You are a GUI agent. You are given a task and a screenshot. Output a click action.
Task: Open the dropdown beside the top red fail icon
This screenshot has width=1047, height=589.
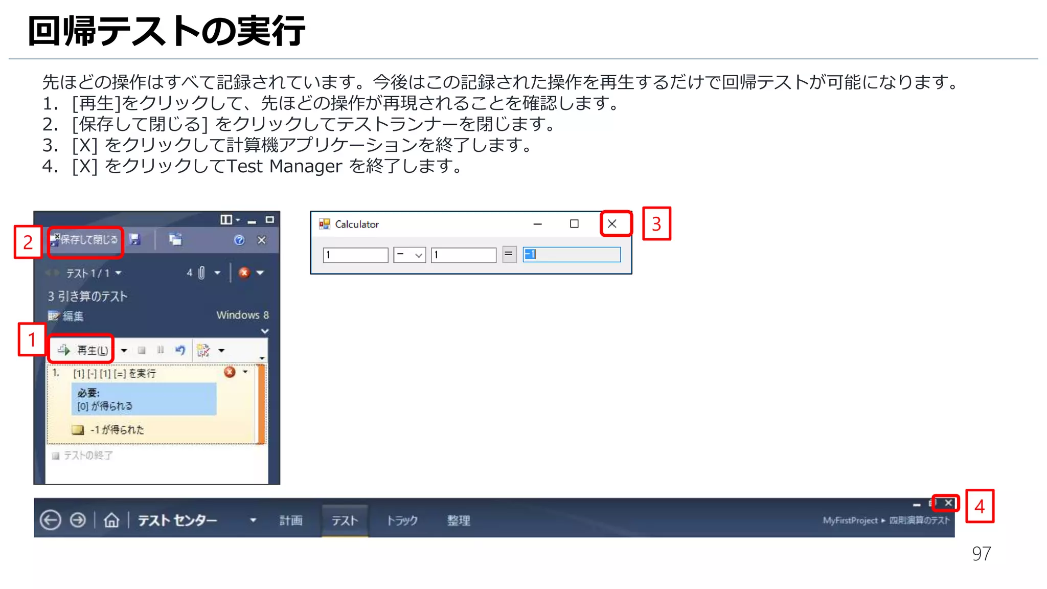pyautogui.click(x=260, y=273)
